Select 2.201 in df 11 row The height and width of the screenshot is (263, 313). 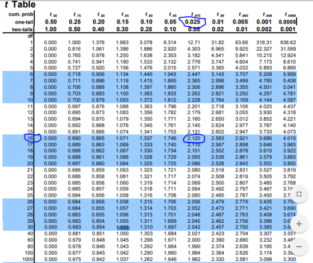[x=193, y=107]
